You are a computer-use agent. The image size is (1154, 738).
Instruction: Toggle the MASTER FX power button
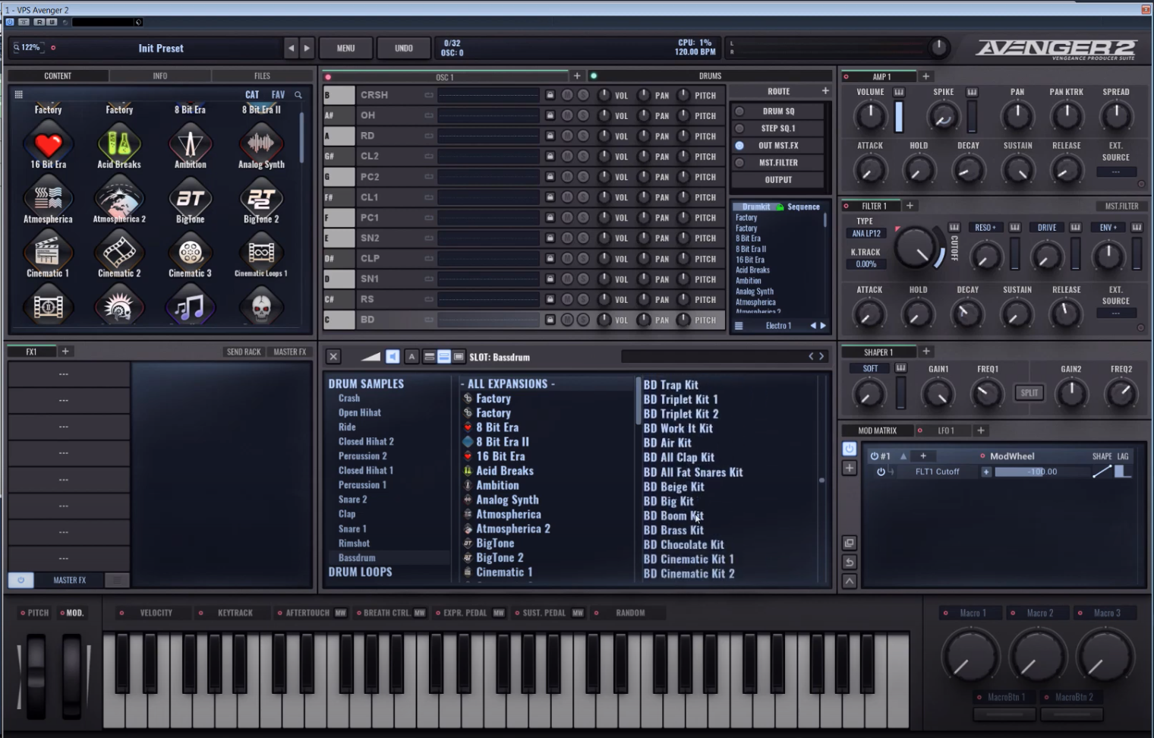click(x=20, y=580)
